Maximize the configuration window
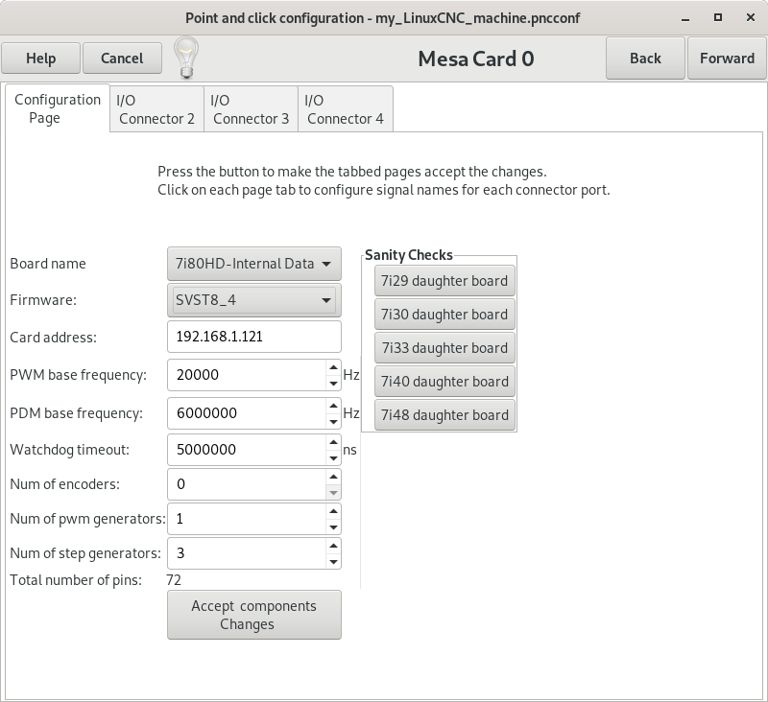This screenshot has width=768, height=702. point(718,17)
